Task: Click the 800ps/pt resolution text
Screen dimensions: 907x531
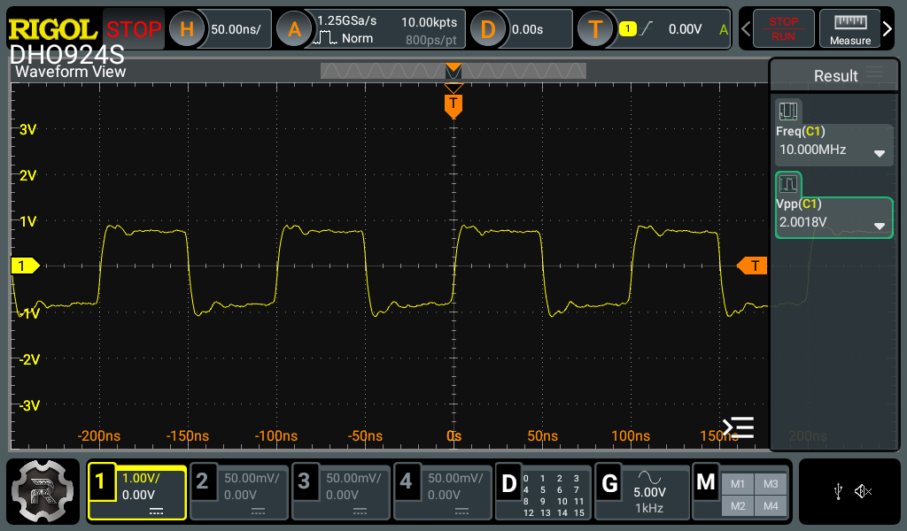Action: tap(431, 40)
